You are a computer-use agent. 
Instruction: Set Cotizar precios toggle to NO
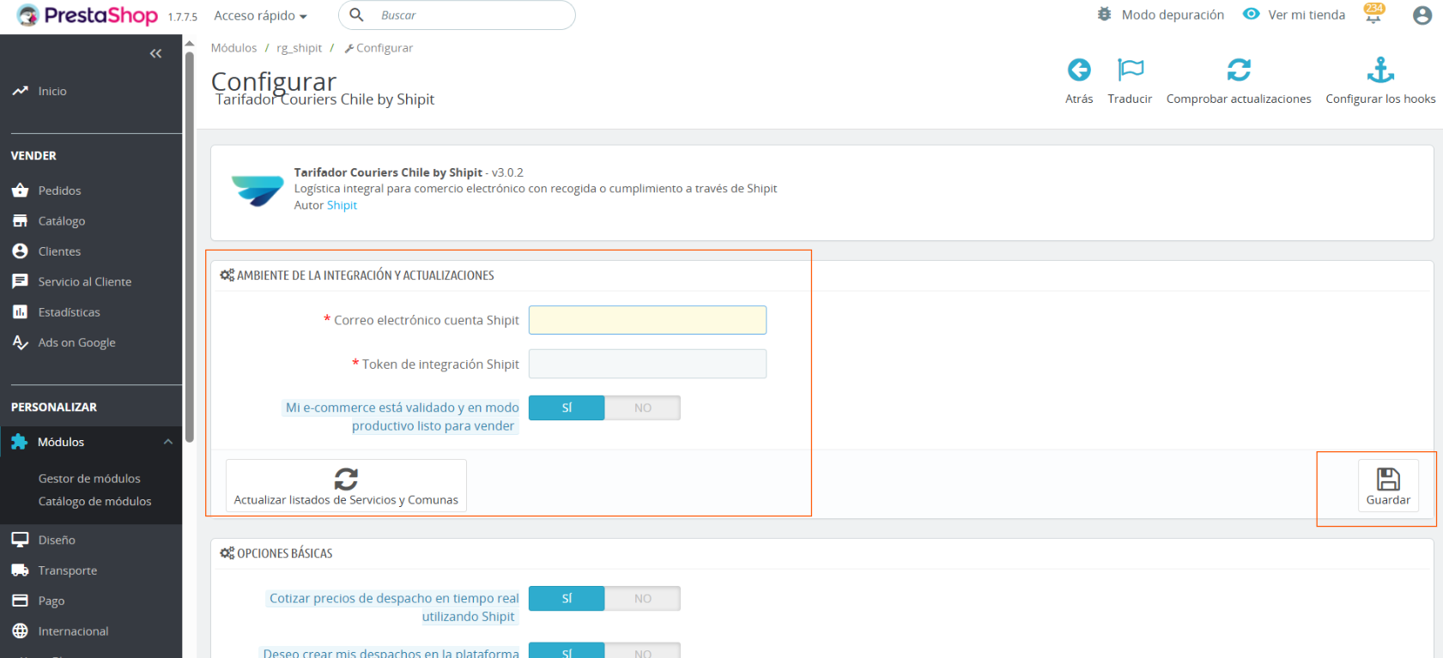tap(643, 598)
